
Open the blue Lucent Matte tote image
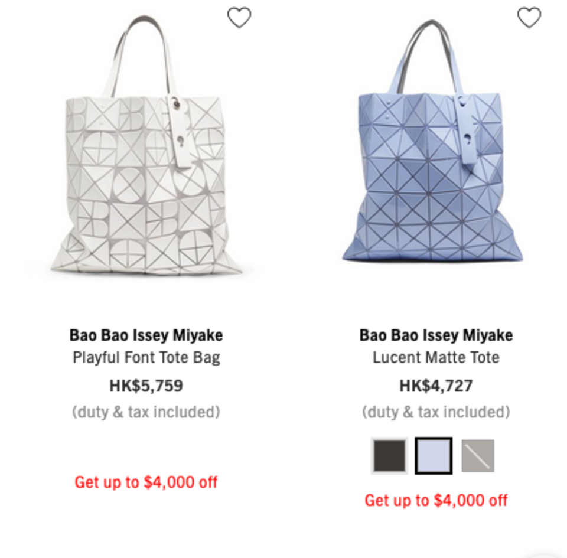pyautogui.click(x=432, y=141)
